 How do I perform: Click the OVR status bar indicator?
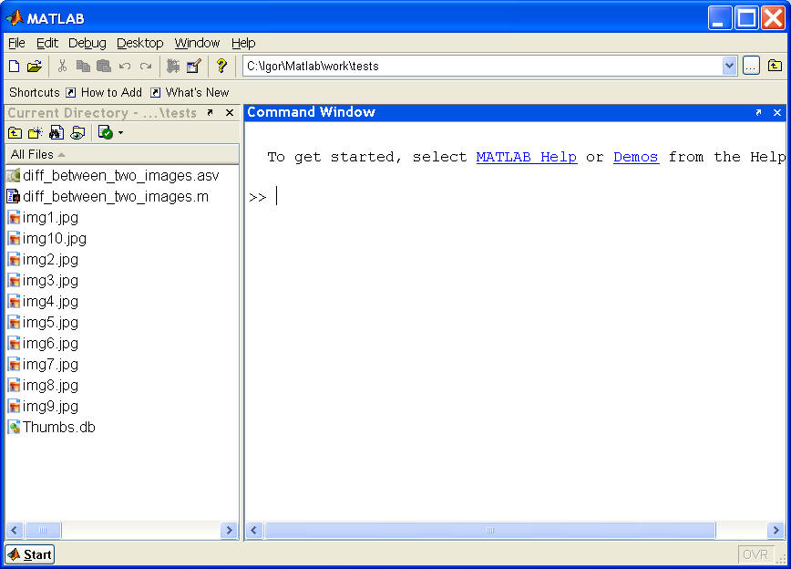(755, 554)
